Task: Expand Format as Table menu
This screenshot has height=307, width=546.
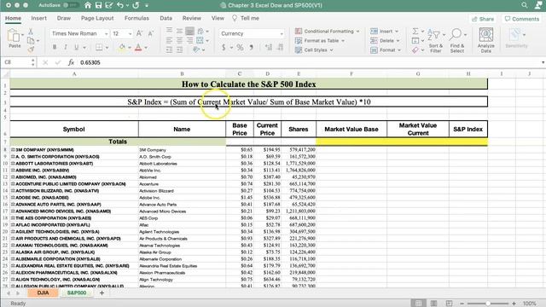Action: 320,41
